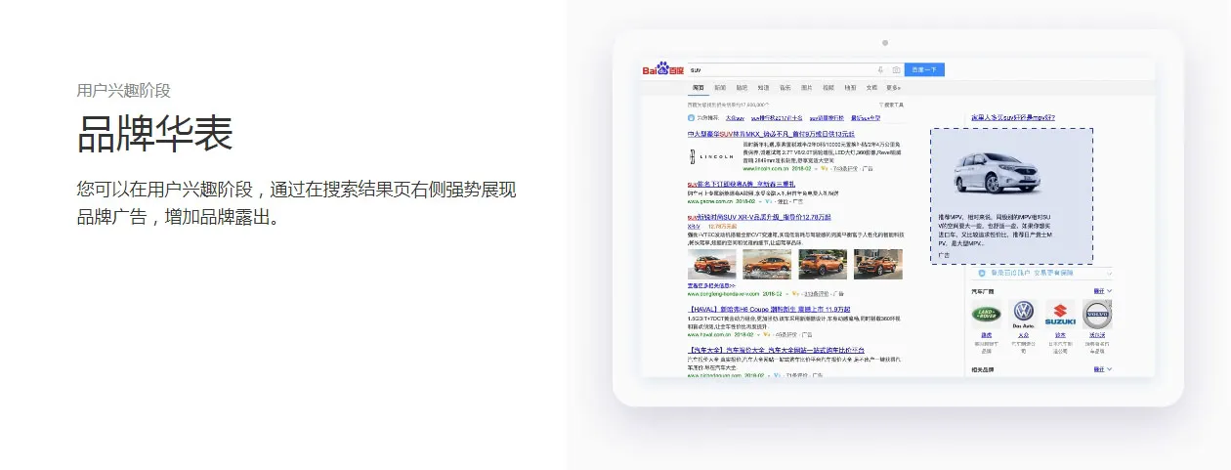This screenshot has width=1231, height=470.
Task: Select the Volvo logo
Action: point(1097,314)
